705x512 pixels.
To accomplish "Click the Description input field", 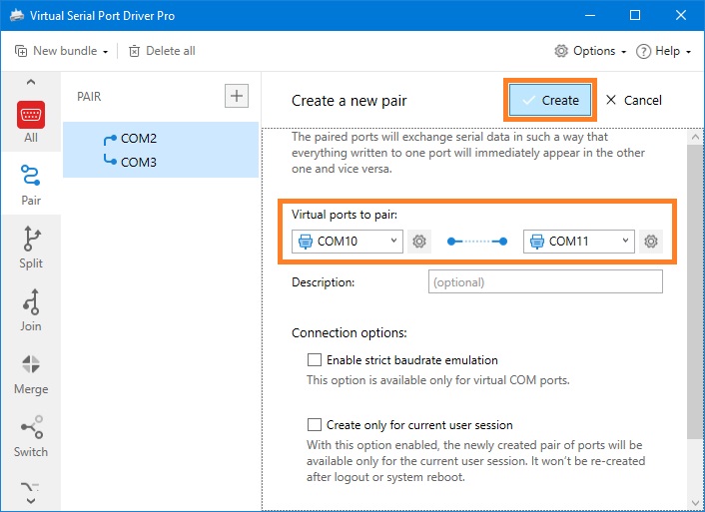I will pyautogui.click(x=545, y=281).
